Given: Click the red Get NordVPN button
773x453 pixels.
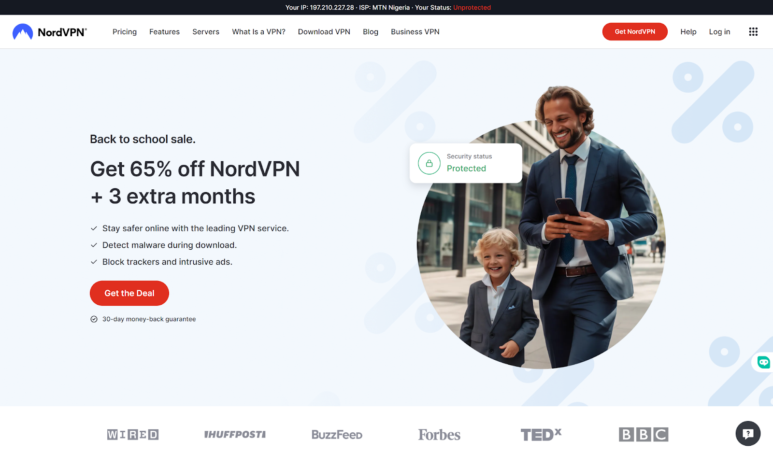Looking at the screenshot, I should (x=635, y=32).
